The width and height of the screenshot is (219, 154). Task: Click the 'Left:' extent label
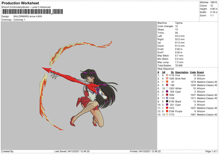(x=160, y=36)
